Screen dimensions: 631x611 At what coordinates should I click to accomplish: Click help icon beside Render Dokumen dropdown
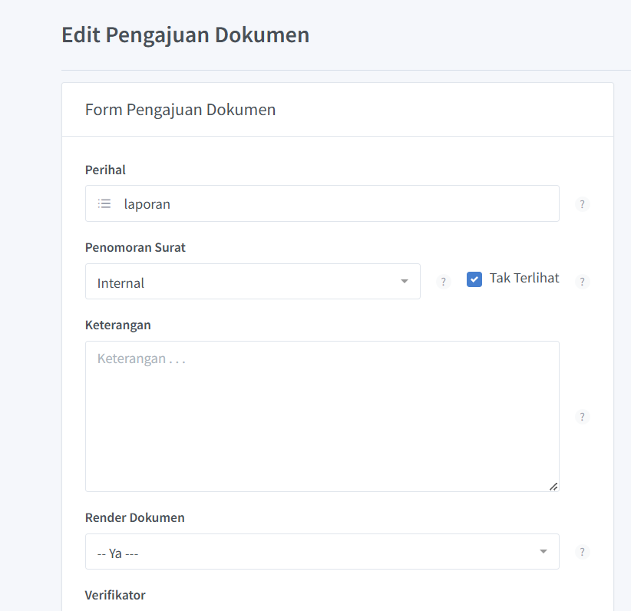coord(583,552)
